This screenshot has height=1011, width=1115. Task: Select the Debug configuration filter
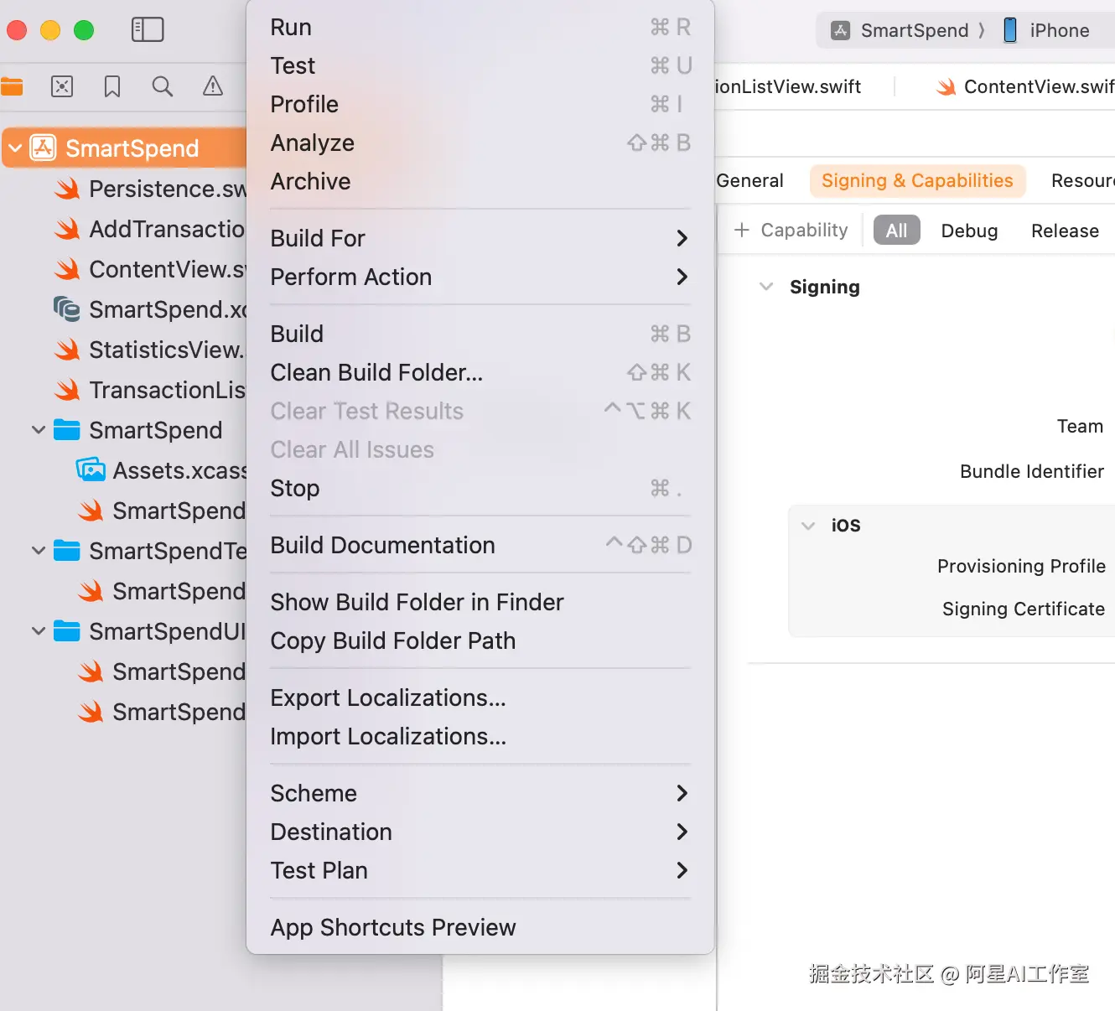coord(969,231)
